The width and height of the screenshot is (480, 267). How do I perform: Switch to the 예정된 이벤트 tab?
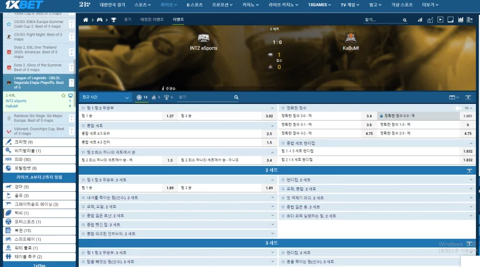click(x=152, y=20)
